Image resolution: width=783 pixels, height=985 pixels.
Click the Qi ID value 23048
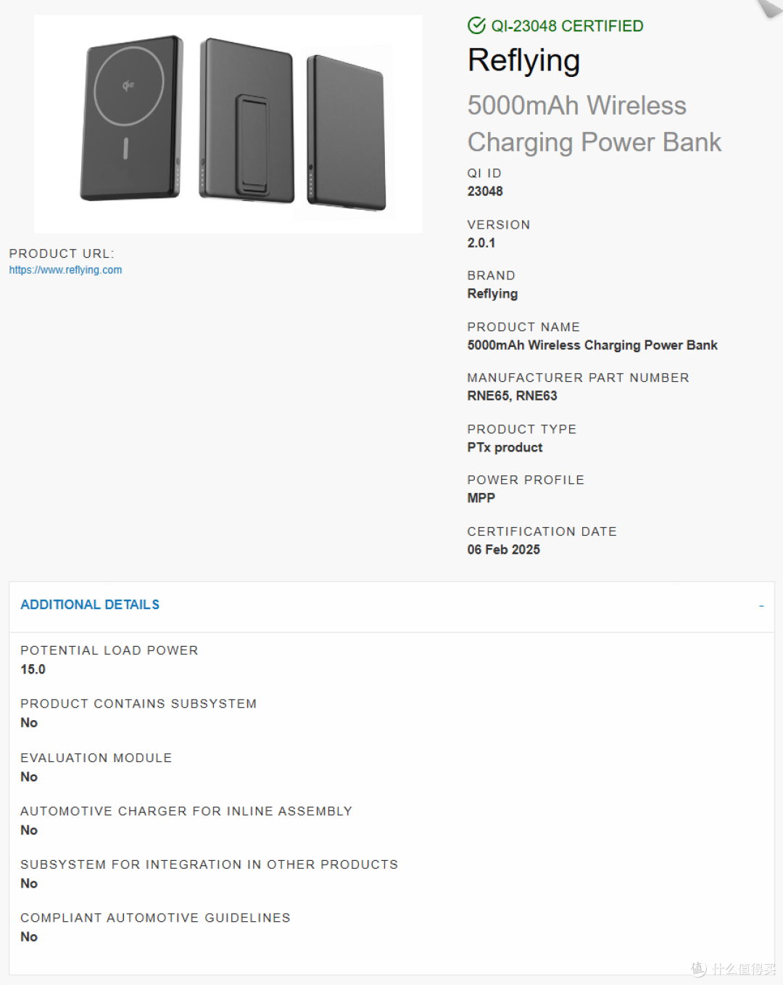point(485,192)
